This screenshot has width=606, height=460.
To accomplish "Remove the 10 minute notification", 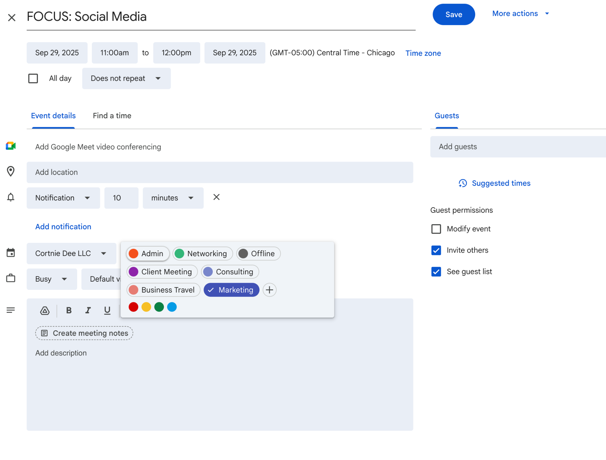I will click(216, 197).
